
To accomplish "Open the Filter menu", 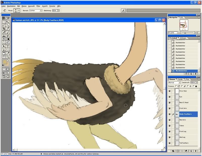I will (38, 6).
